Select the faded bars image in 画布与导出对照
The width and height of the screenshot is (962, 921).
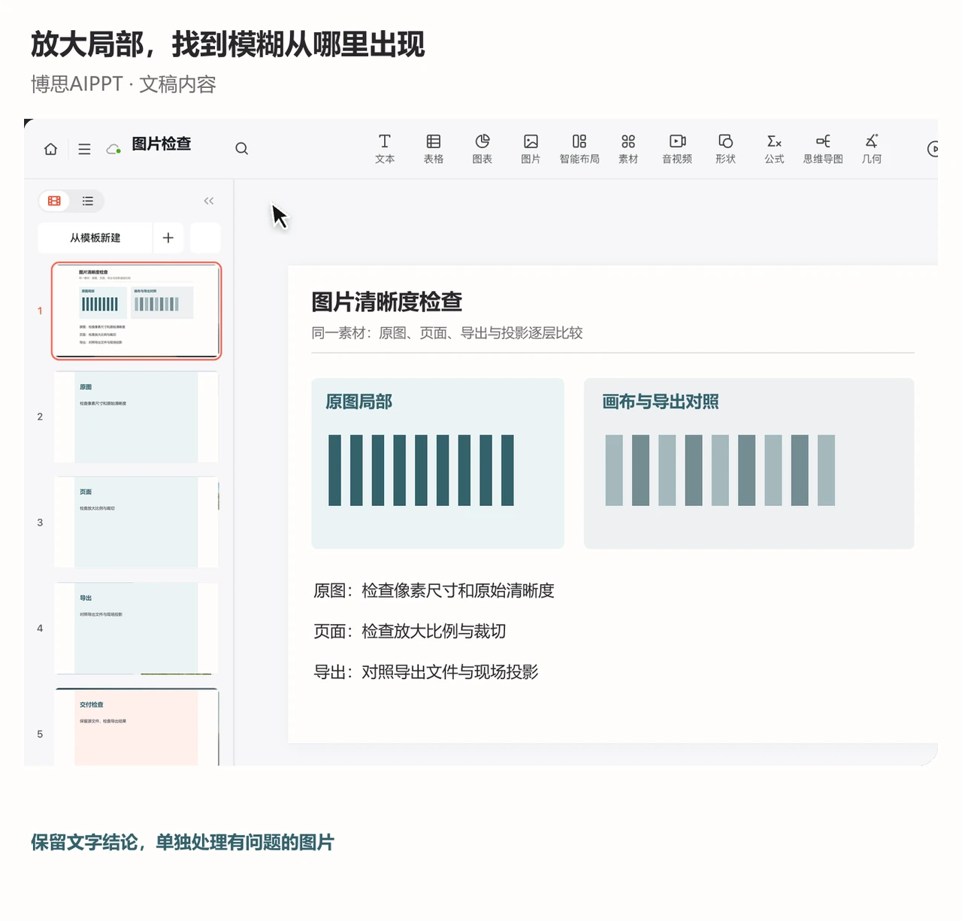coord(720,470)
